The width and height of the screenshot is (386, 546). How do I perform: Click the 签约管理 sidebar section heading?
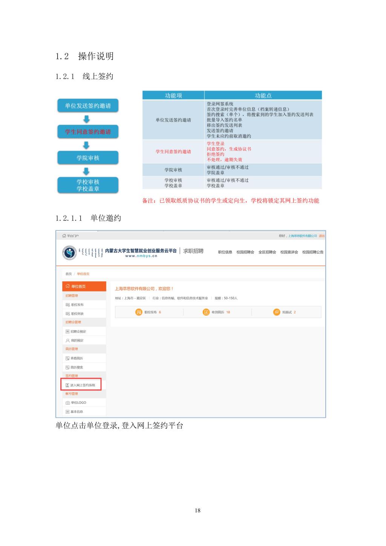pos(84,376)
